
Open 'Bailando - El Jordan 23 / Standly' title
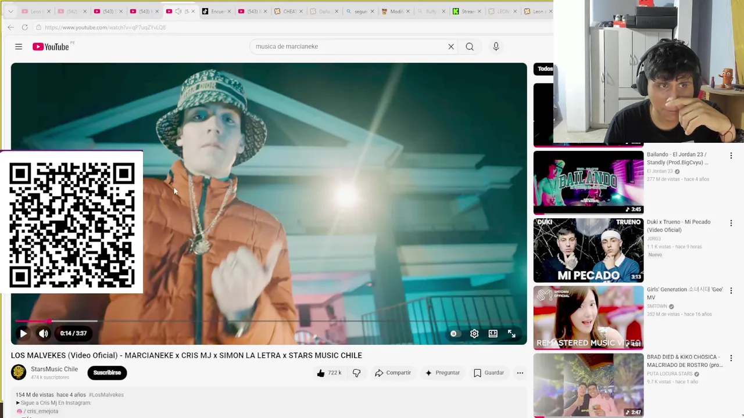(x=678, y=158)
